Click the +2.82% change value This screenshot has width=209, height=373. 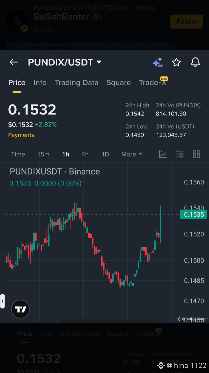[46, 125]
